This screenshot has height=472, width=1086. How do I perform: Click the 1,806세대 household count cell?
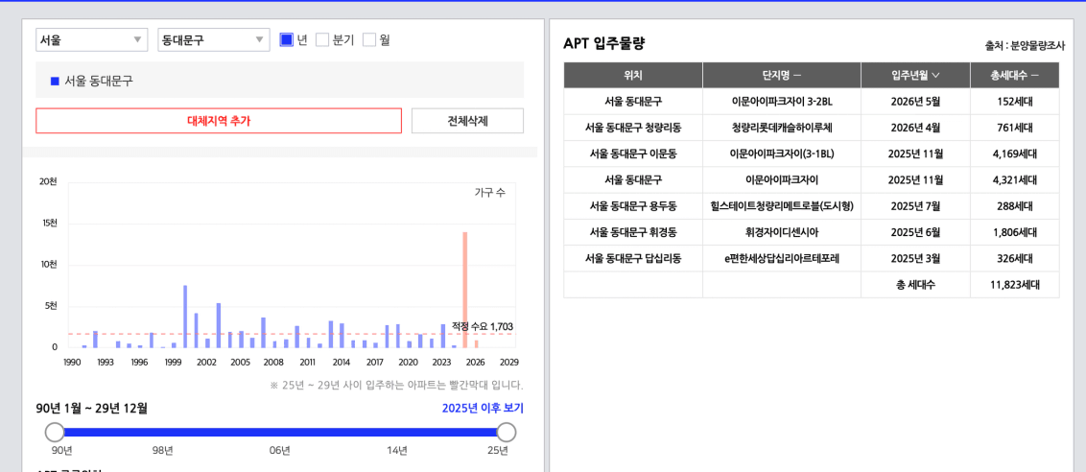[1015, 232]
